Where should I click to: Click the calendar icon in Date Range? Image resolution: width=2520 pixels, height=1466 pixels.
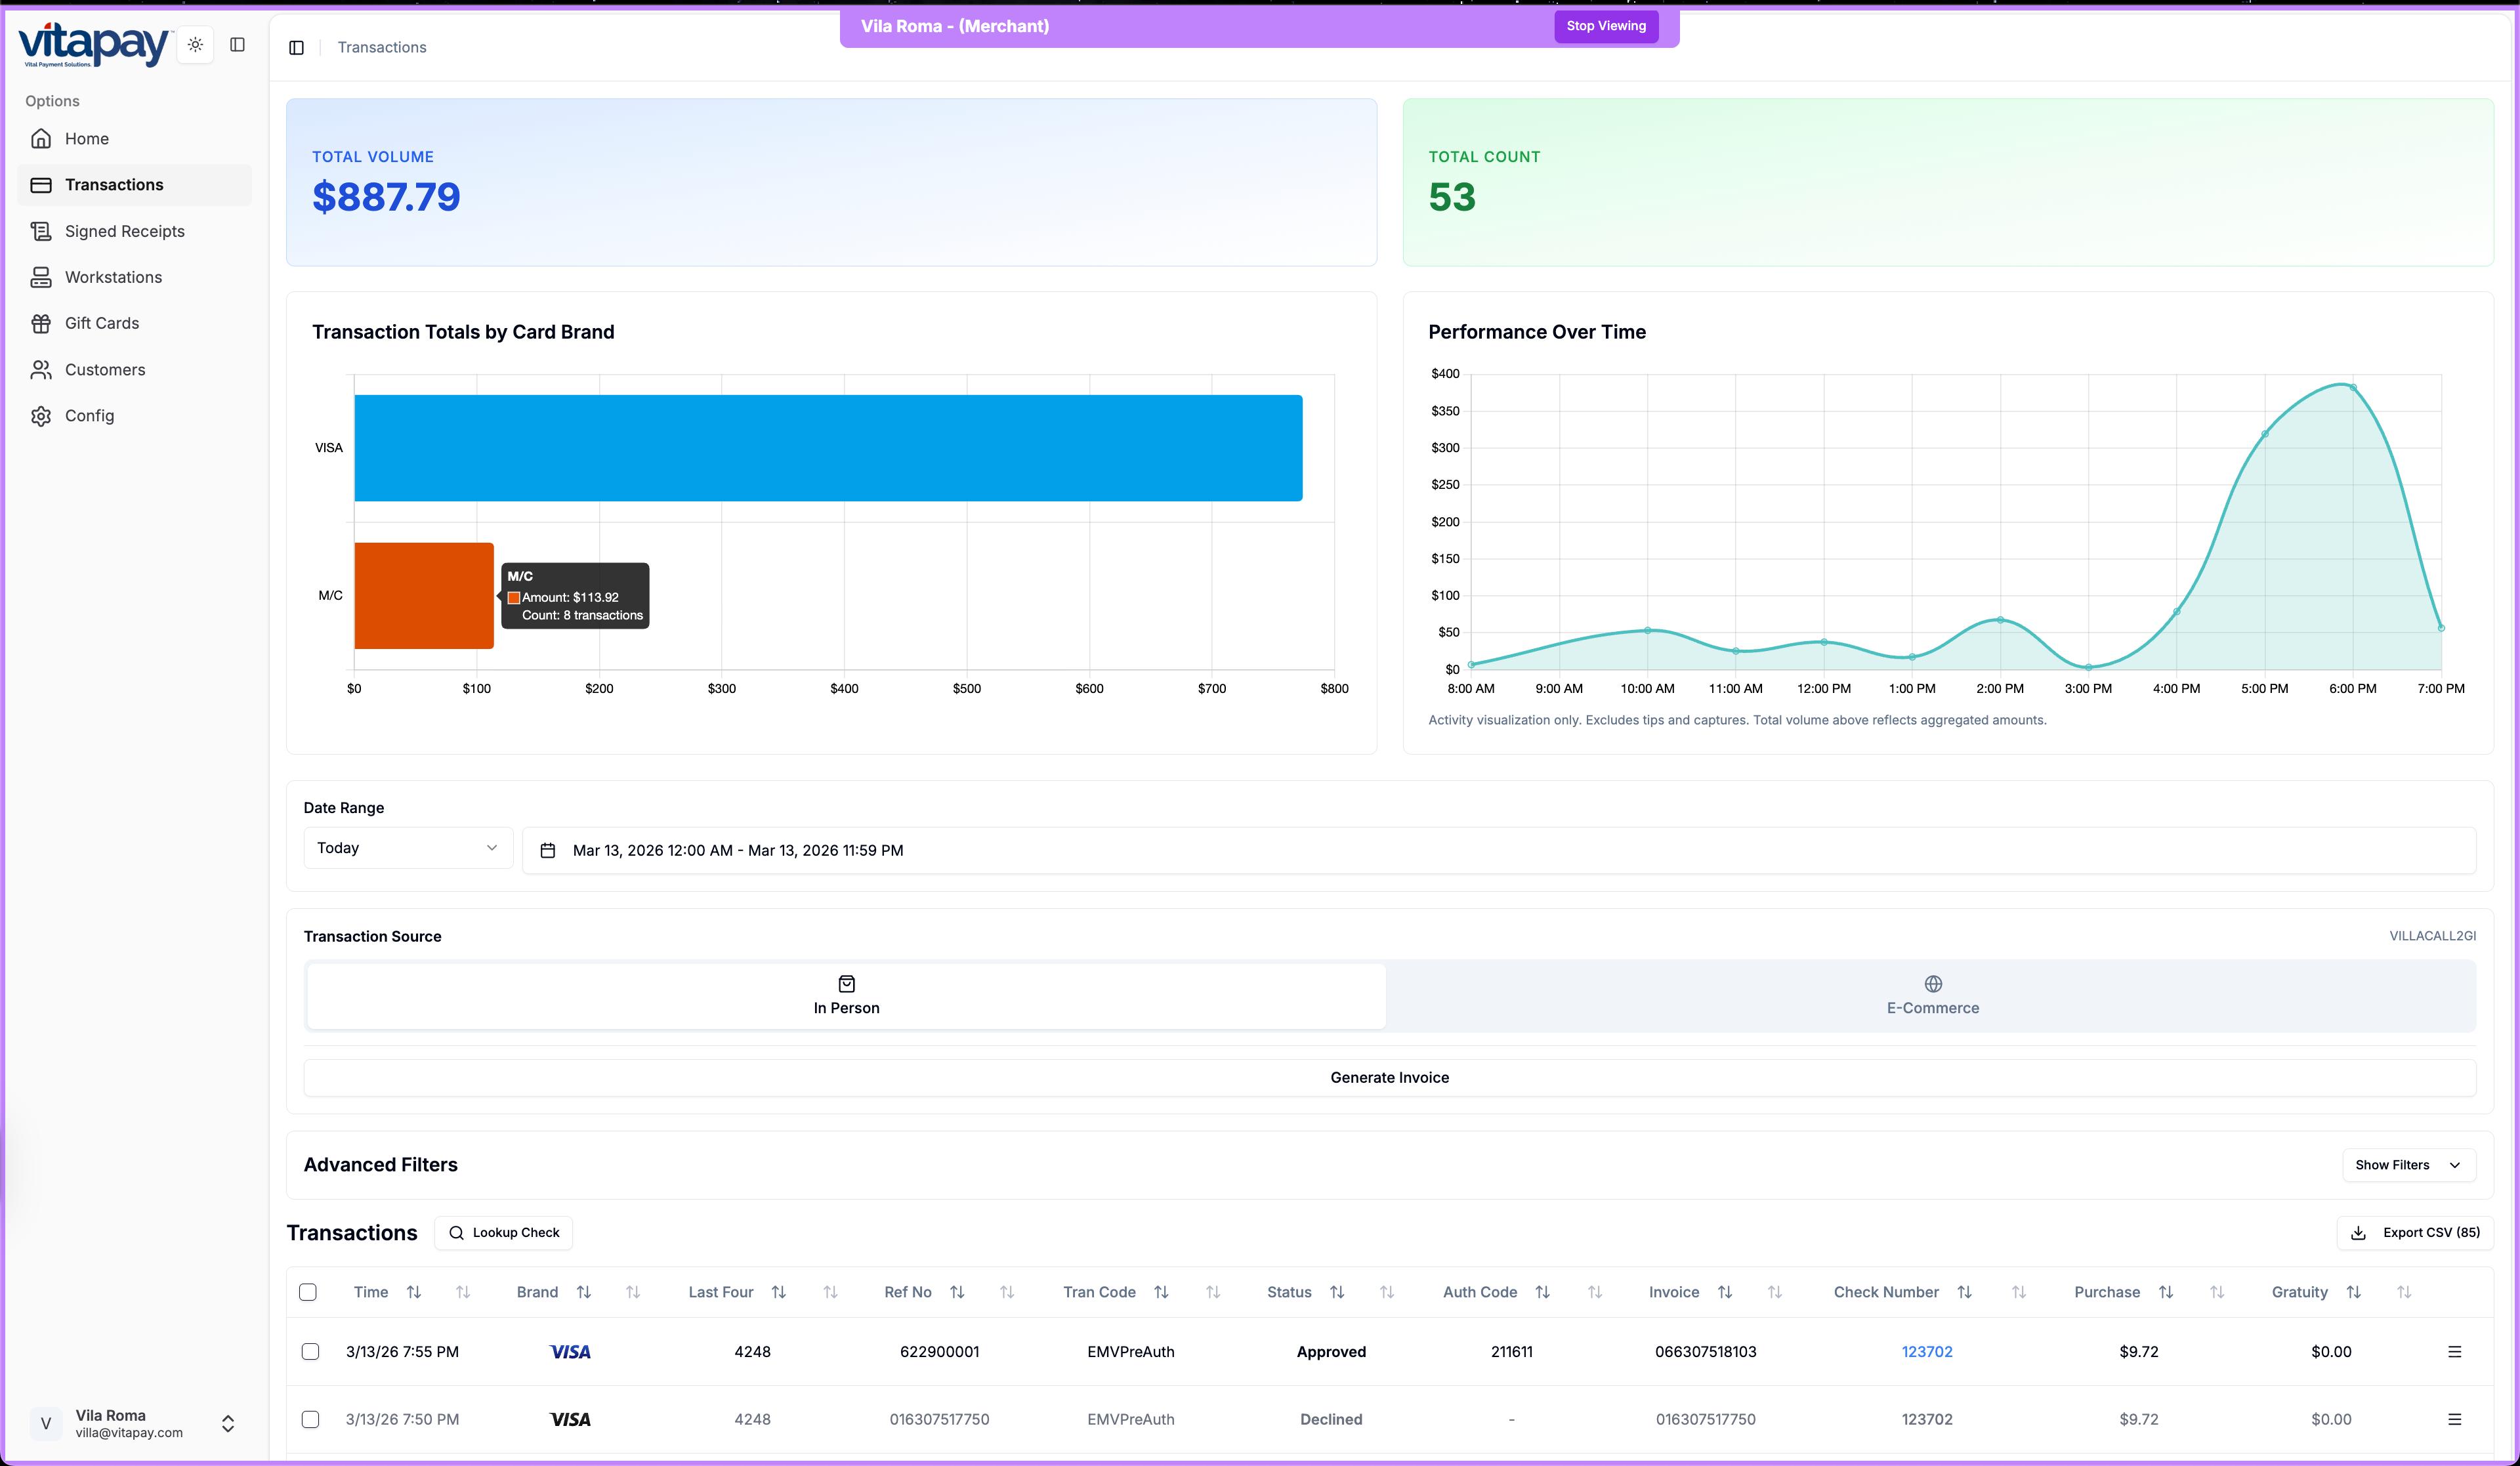coord(548,849)
